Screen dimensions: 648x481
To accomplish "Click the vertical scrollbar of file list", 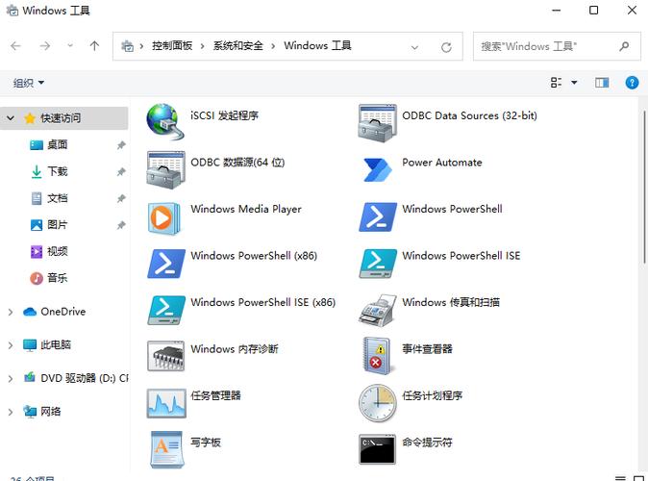I will click(x=644, y=186).
